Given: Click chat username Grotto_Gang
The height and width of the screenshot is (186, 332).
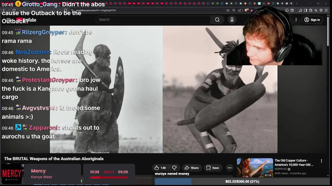Looking at the screenshot, I should coord(39,4).
